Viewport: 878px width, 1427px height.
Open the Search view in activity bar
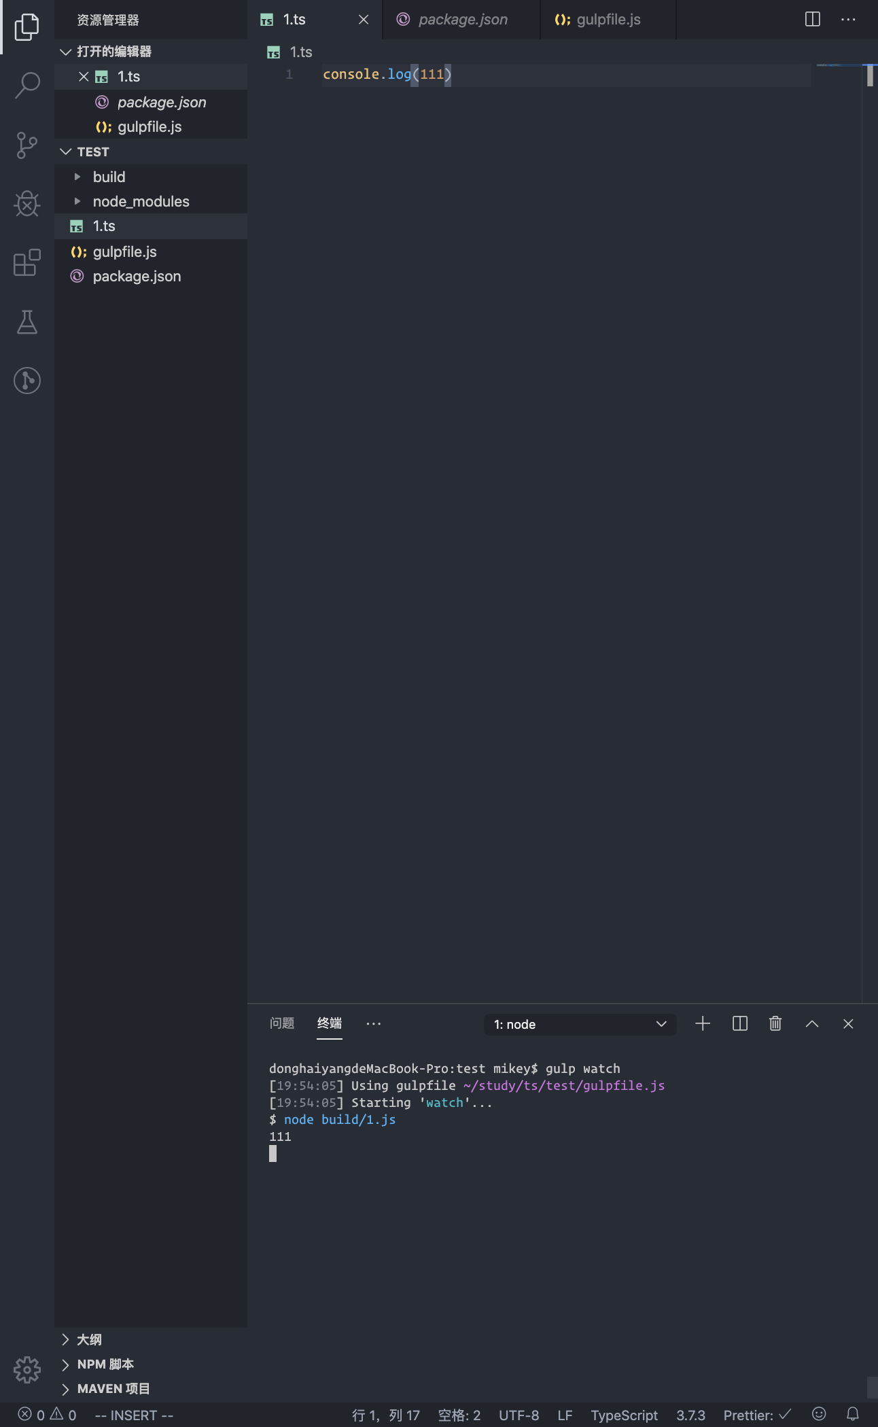(27, 86)
